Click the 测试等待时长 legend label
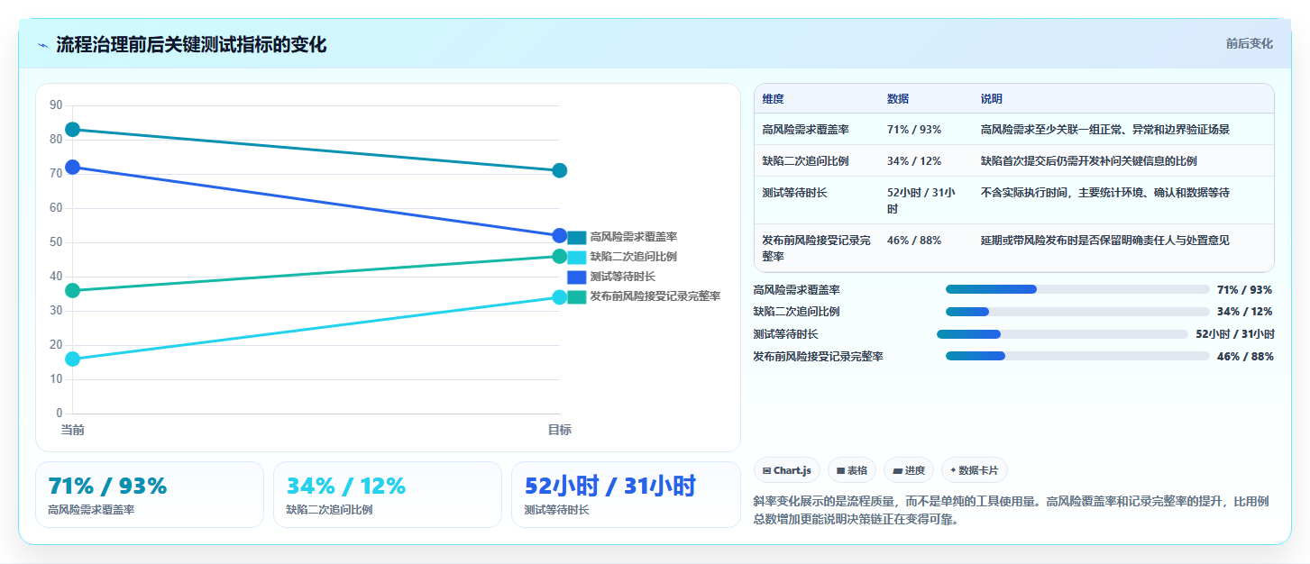The image size is (1310, 564). [623, 277]
